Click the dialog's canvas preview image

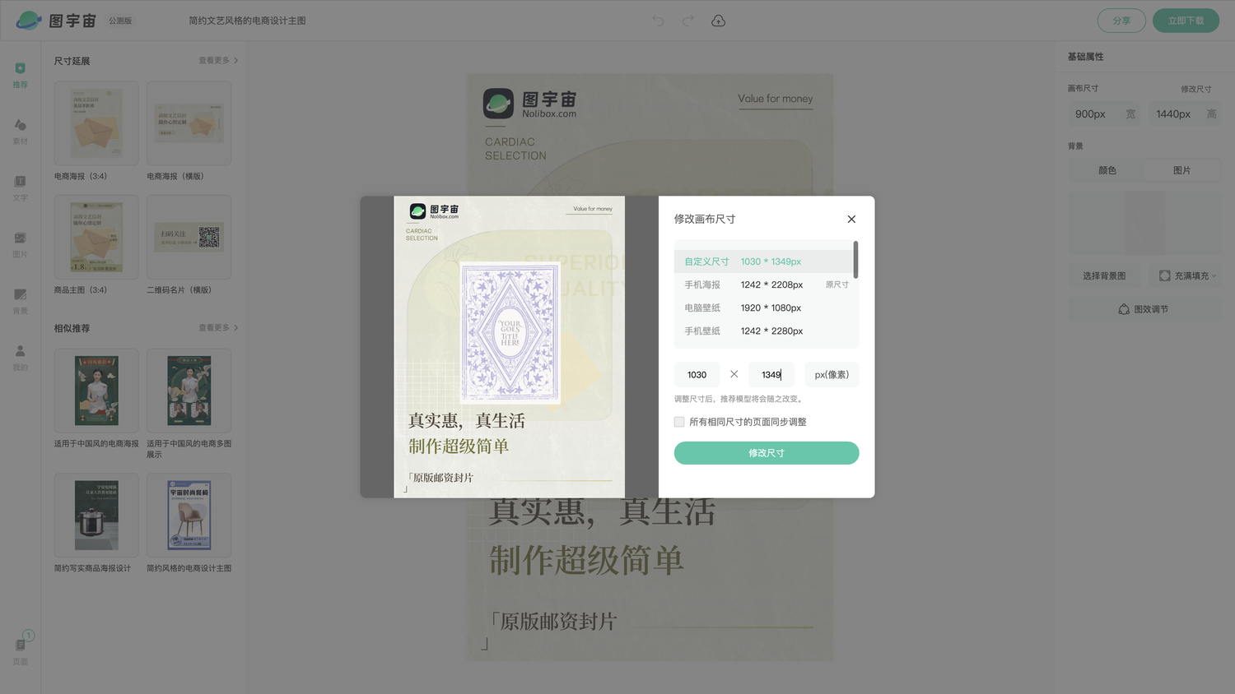pos(509,347)
